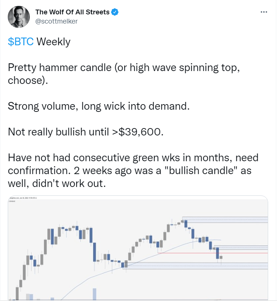The image size is (277, 304).
Task: Click The Wolf Of All Streets name
Action: (72, 12)
